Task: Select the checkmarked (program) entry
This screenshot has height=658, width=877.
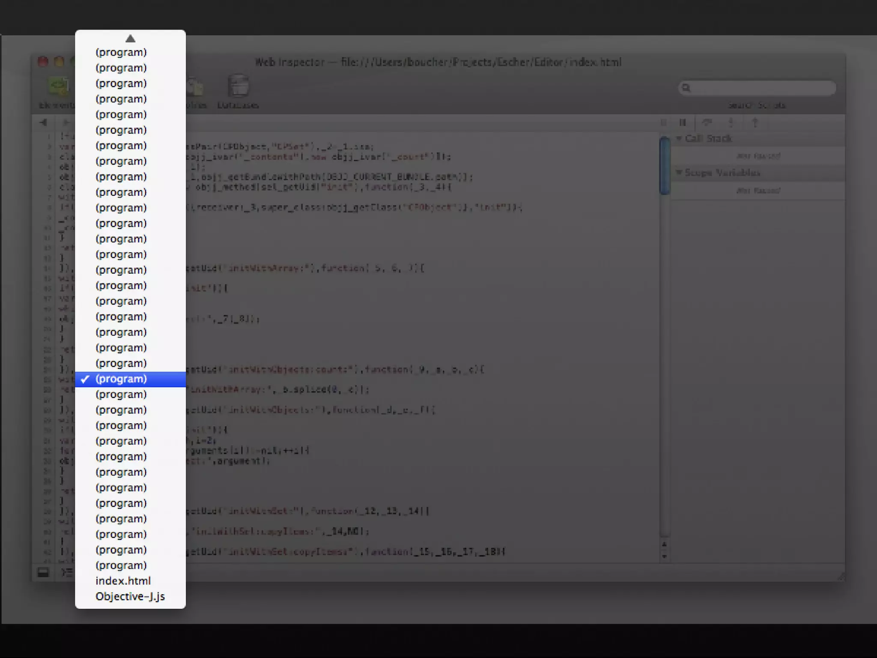Action: click(x=121, y=379)
